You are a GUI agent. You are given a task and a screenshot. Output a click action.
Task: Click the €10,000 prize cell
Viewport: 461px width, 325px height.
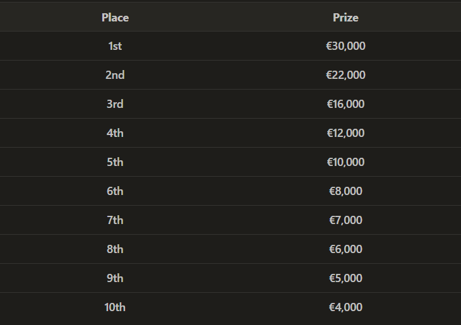345,162
